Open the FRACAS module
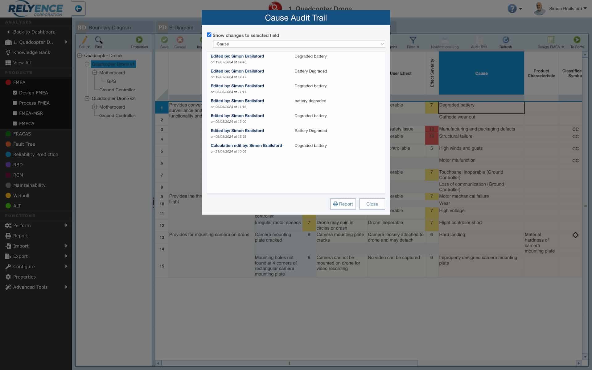The width and height of the screenshot is (592, 370). [x=22, y=134]
